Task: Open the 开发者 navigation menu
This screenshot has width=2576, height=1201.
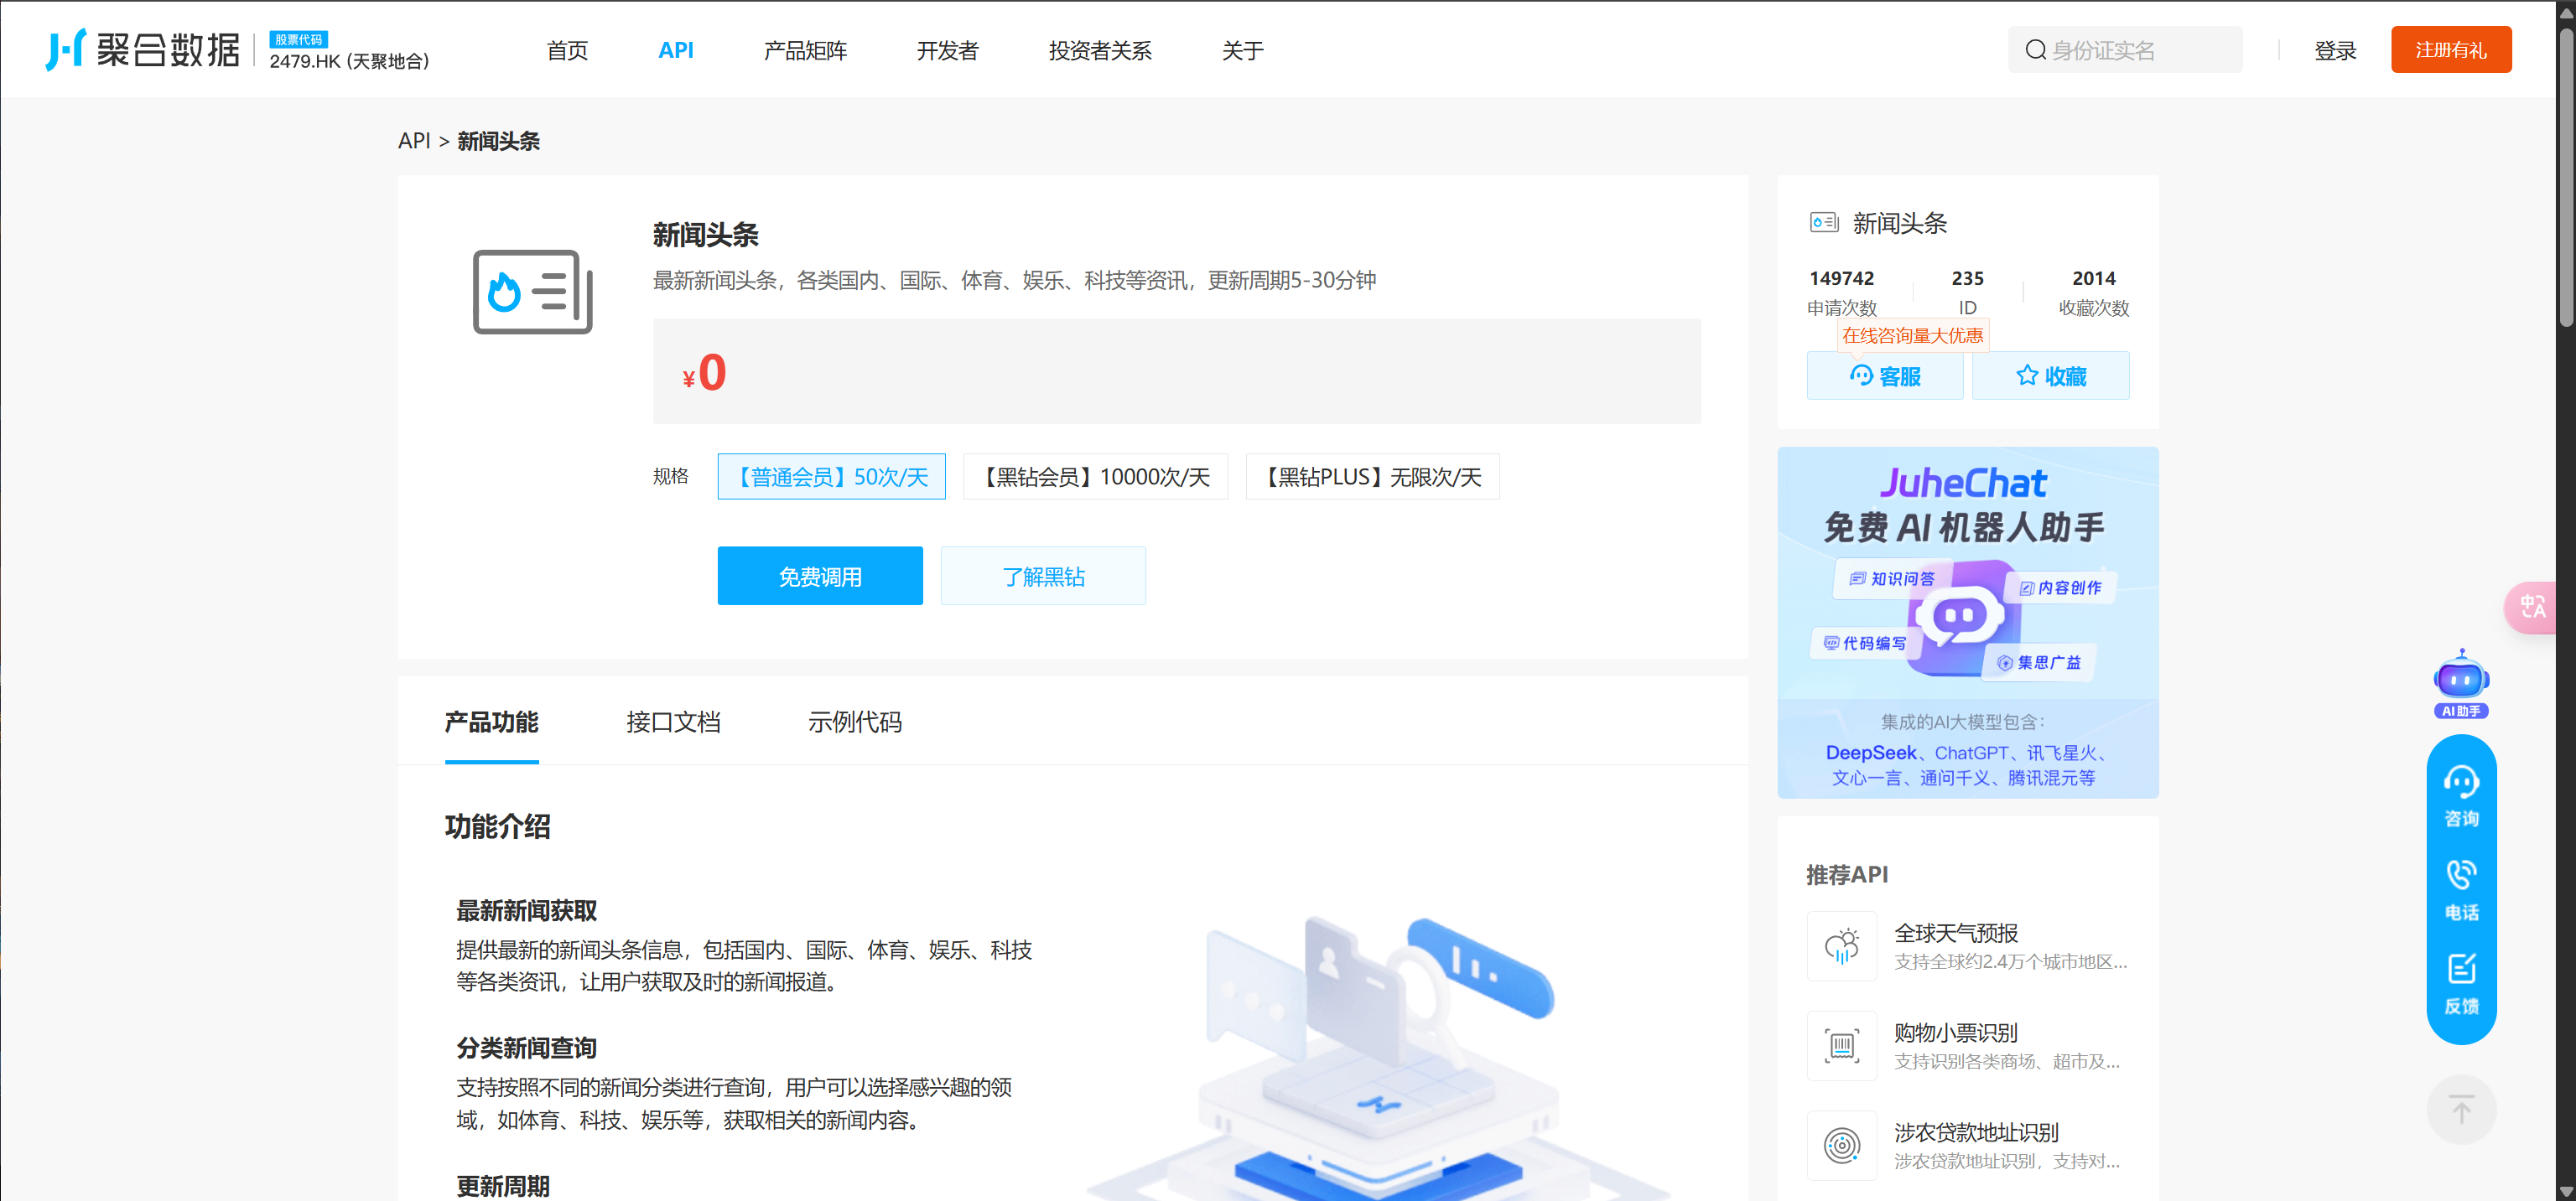Action: pyautogui.click(x=947, y=50)
